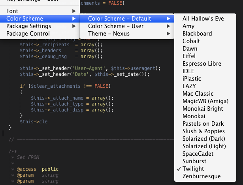Select the Amy color scheme
Screen dimensions: 243x185
pyautogui.click(x=205, y=26)
